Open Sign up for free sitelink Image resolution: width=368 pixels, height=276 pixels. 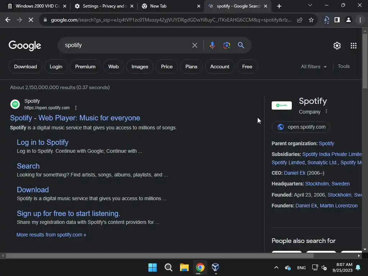[x=68, y=213]
